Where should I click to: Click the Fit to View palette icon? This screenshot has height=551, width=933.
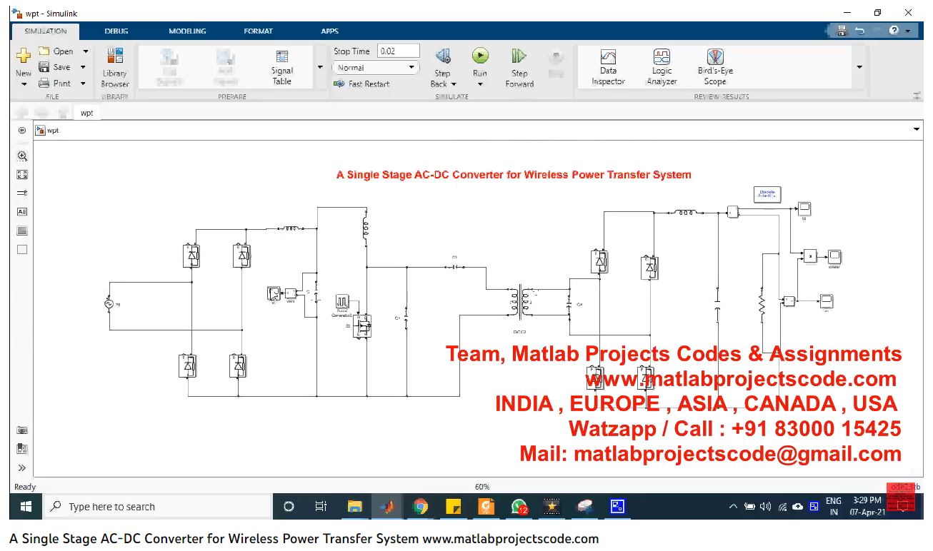(22, 174)
